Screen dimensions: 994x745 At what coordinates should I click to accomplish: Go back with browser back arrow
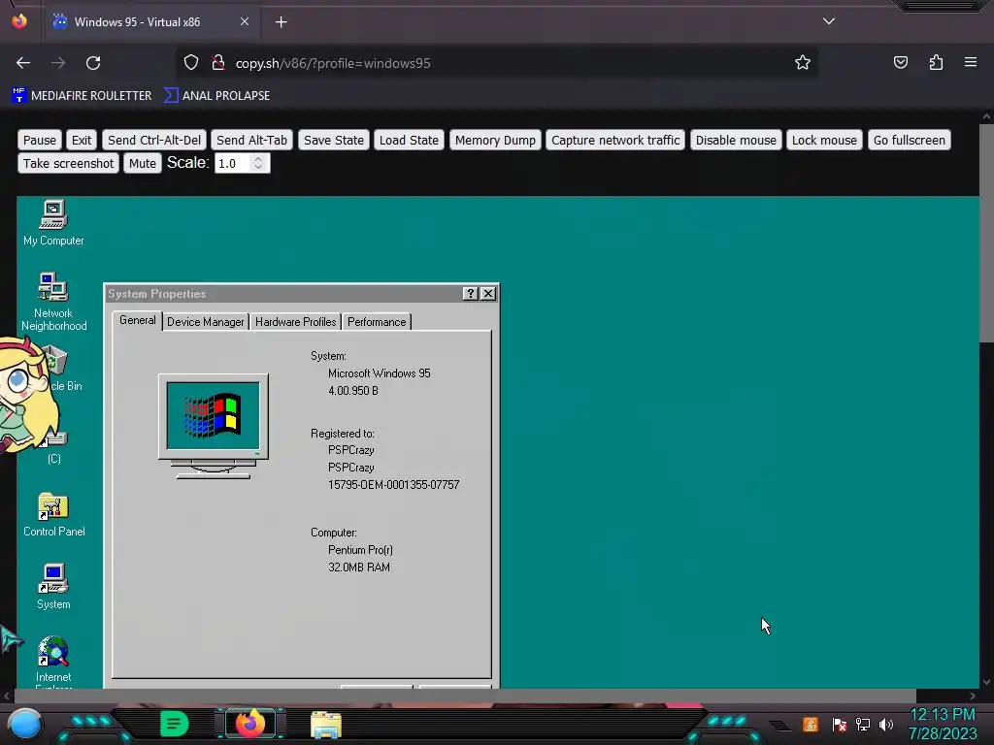(23, 63)
